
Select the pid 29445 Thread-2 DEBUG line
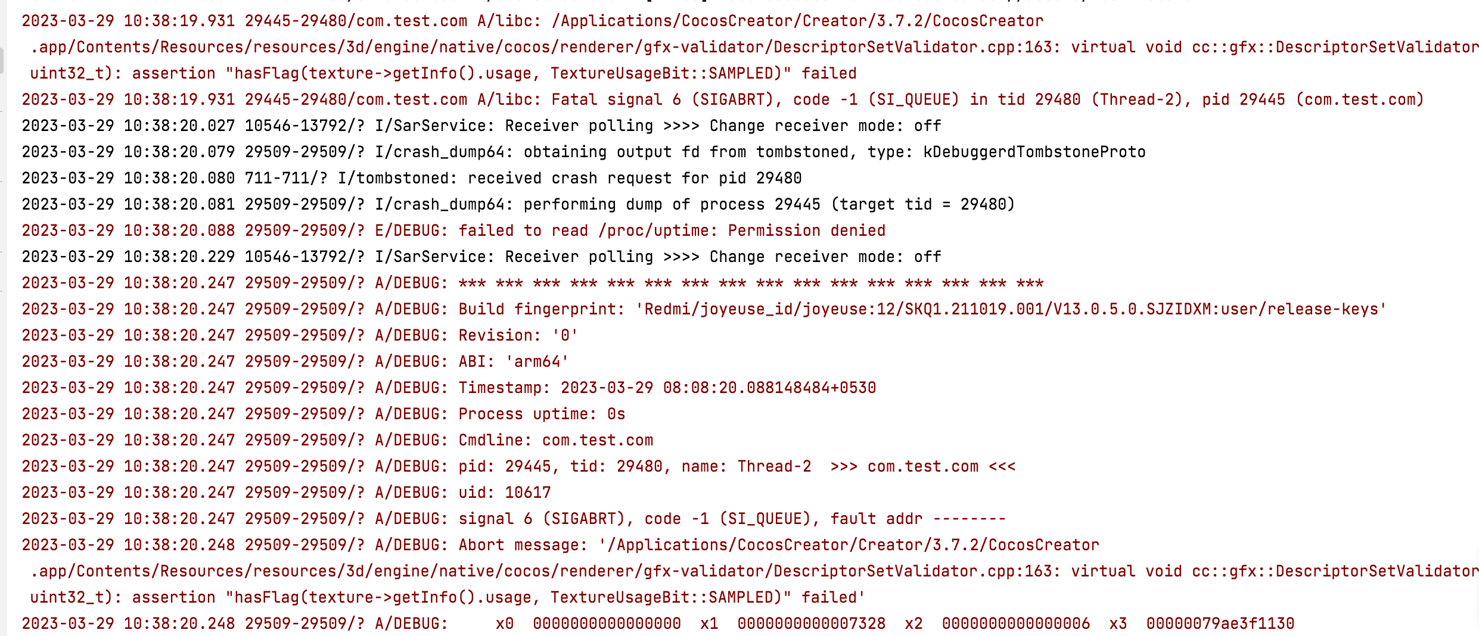point(518,466)
